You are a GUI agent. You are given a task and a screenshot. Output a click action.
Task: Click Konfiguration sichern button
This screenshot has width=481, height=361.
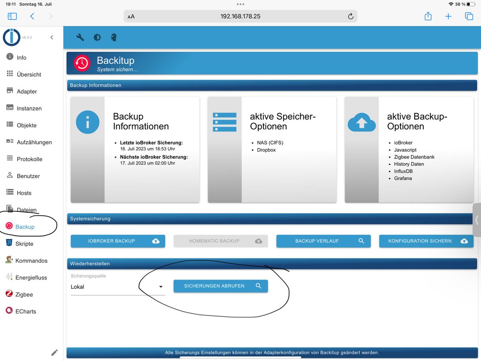(x=426, y=241)
